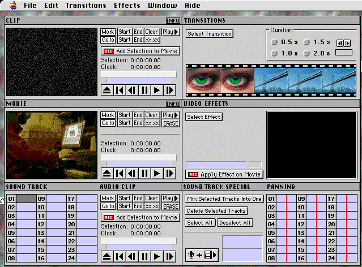This screenshot has width=362, height=267.
Task: Click Go to xx.xx in Movie panel
Action: pos(152,123)
